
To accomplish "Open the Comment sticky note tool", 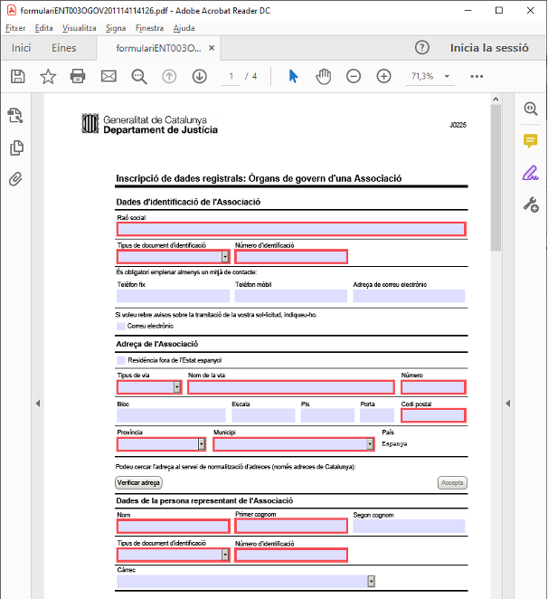I will coord(531,141).
